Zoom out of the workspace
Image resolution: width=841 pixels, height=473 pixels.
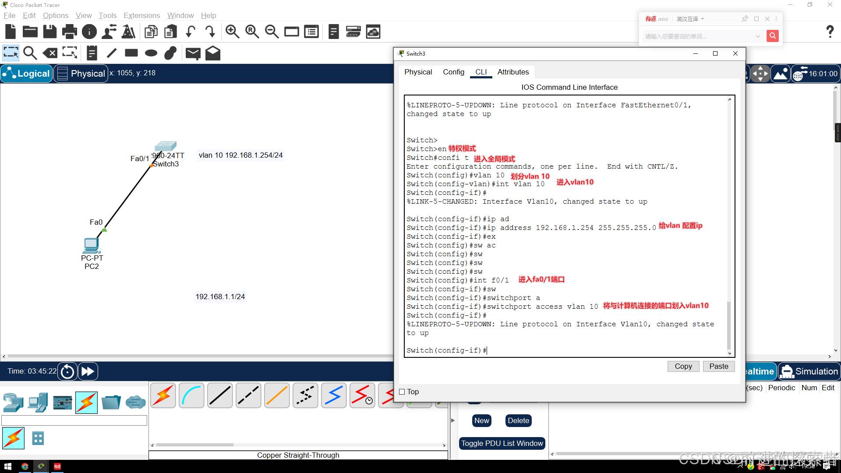[272, 32]
